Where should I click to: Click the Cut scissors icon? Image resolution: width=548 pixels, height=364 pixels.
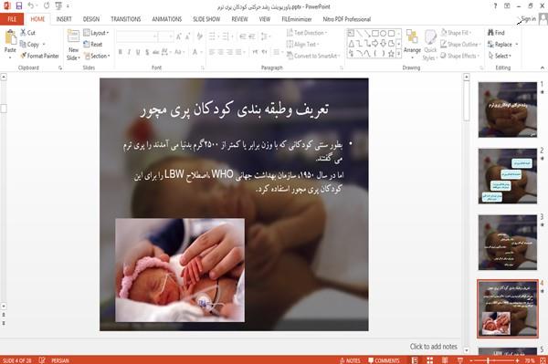point(24,33)
